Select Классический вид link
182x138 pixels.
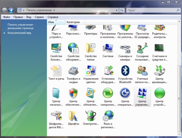pos(19,33)
